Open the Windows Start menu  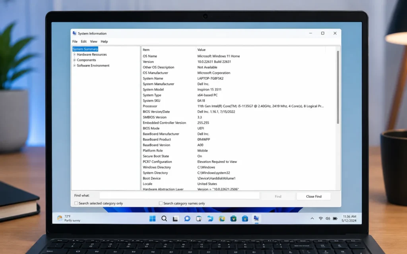(152, 219)
